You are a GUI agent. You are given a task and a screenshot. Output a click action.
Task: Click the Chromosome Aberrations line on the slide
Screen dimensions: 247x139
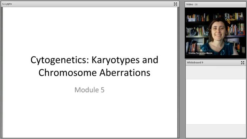(94, 73)
